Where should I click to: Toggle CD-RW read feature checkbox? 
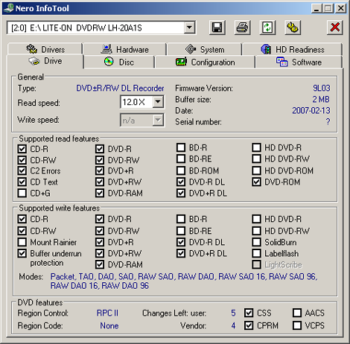[22, 160]
